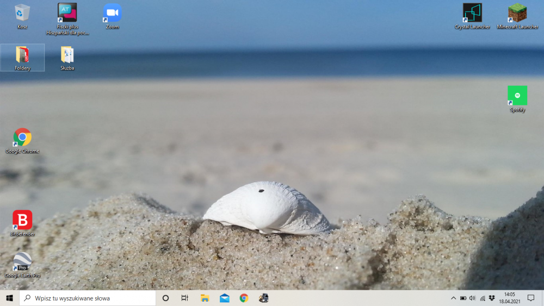Select the Kosz recycle bin icon
Screen dimensions: 544x306
pyautogui.click(x=22, y=13)
